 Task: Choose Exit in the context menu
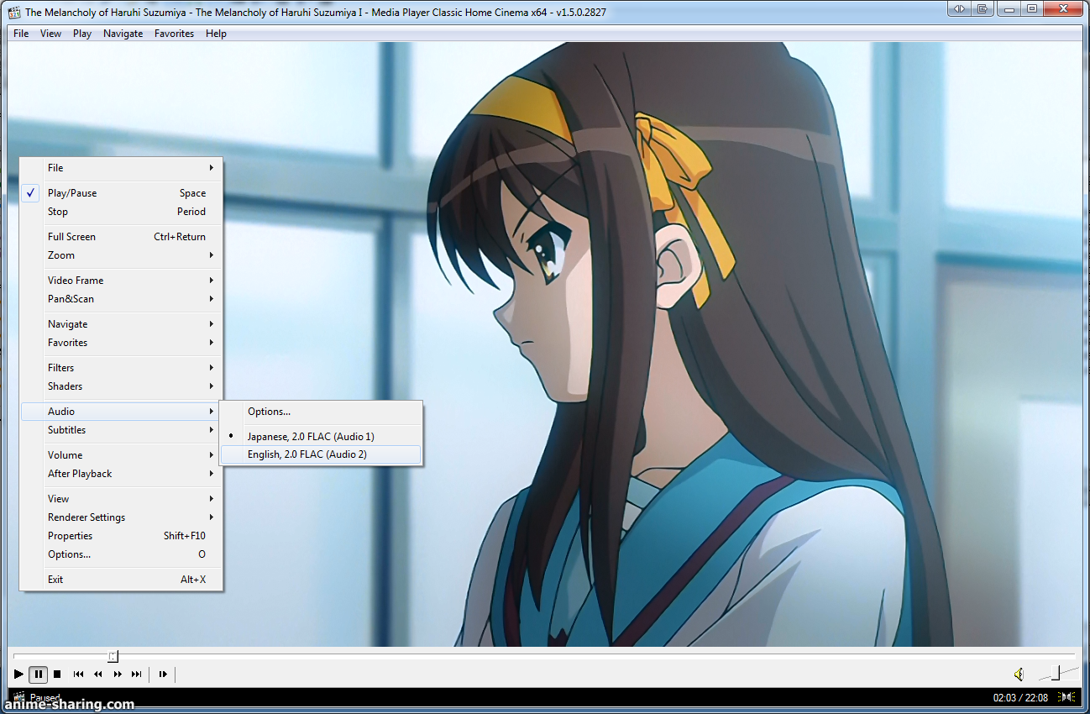(121, 580)
